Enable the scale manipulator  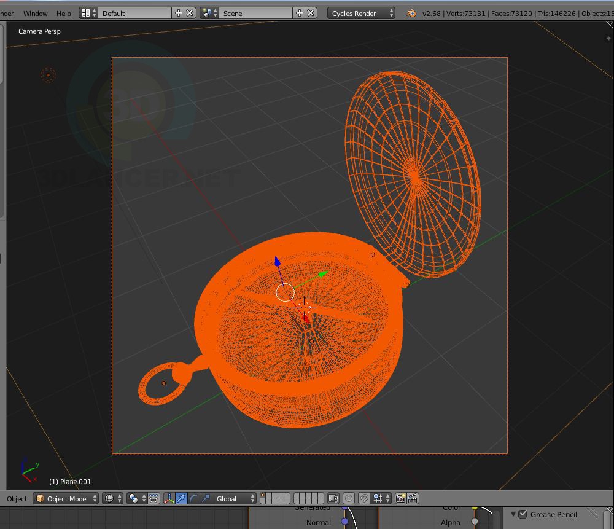206,498
